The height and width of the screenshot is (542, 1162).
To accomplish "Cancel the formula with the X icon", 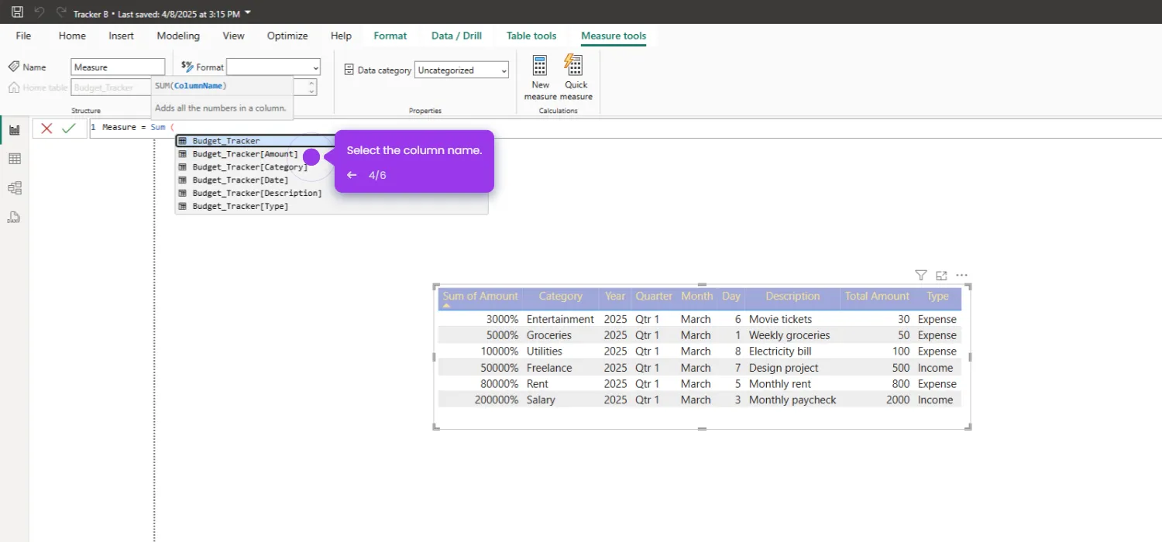I will click(46, 129).
